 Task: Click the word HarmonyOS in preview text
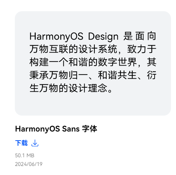tap(56, 37)
